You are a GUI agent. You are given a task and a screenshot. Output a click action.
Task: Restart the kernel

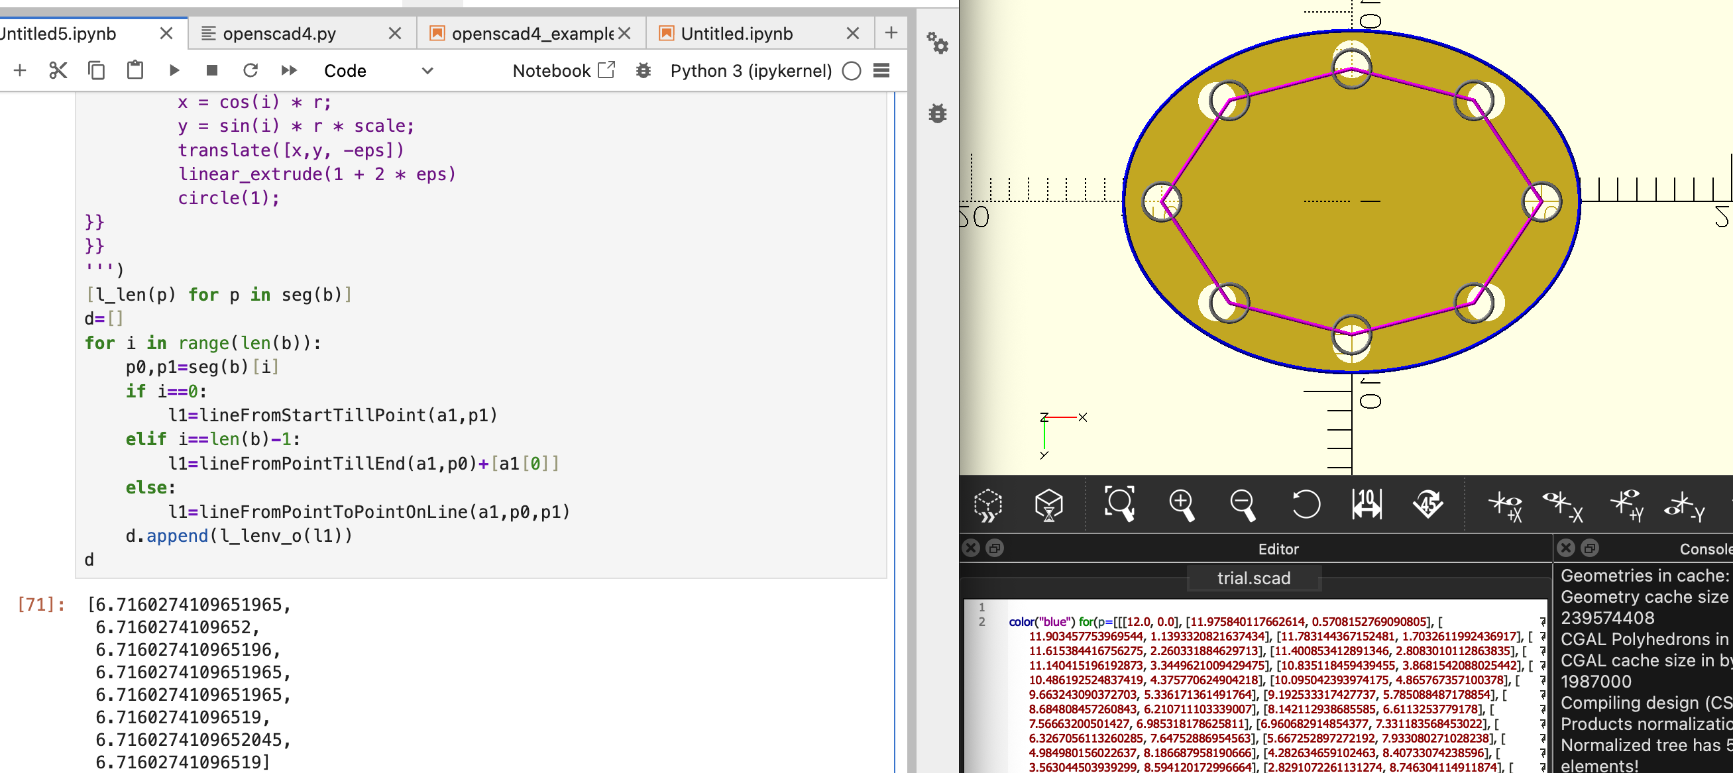tap(251, 71)
